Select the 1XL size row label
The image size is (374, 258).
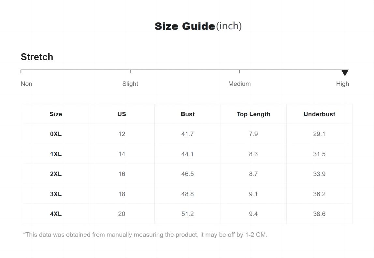pyautogui.click(x=56, y=154)
